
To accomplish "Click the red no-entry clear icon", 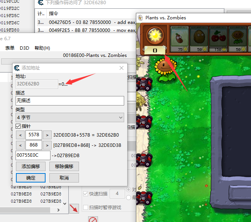I will (x=93, y=219).
